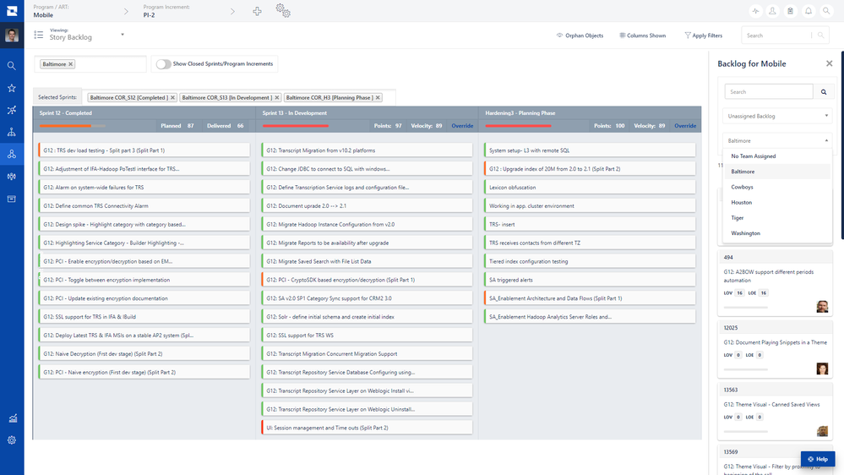The height and width of the screenshot is (475, 844).
Task: Click assignee avatar on card 13563
Action: pyautogui.click(x=822, y=431)
